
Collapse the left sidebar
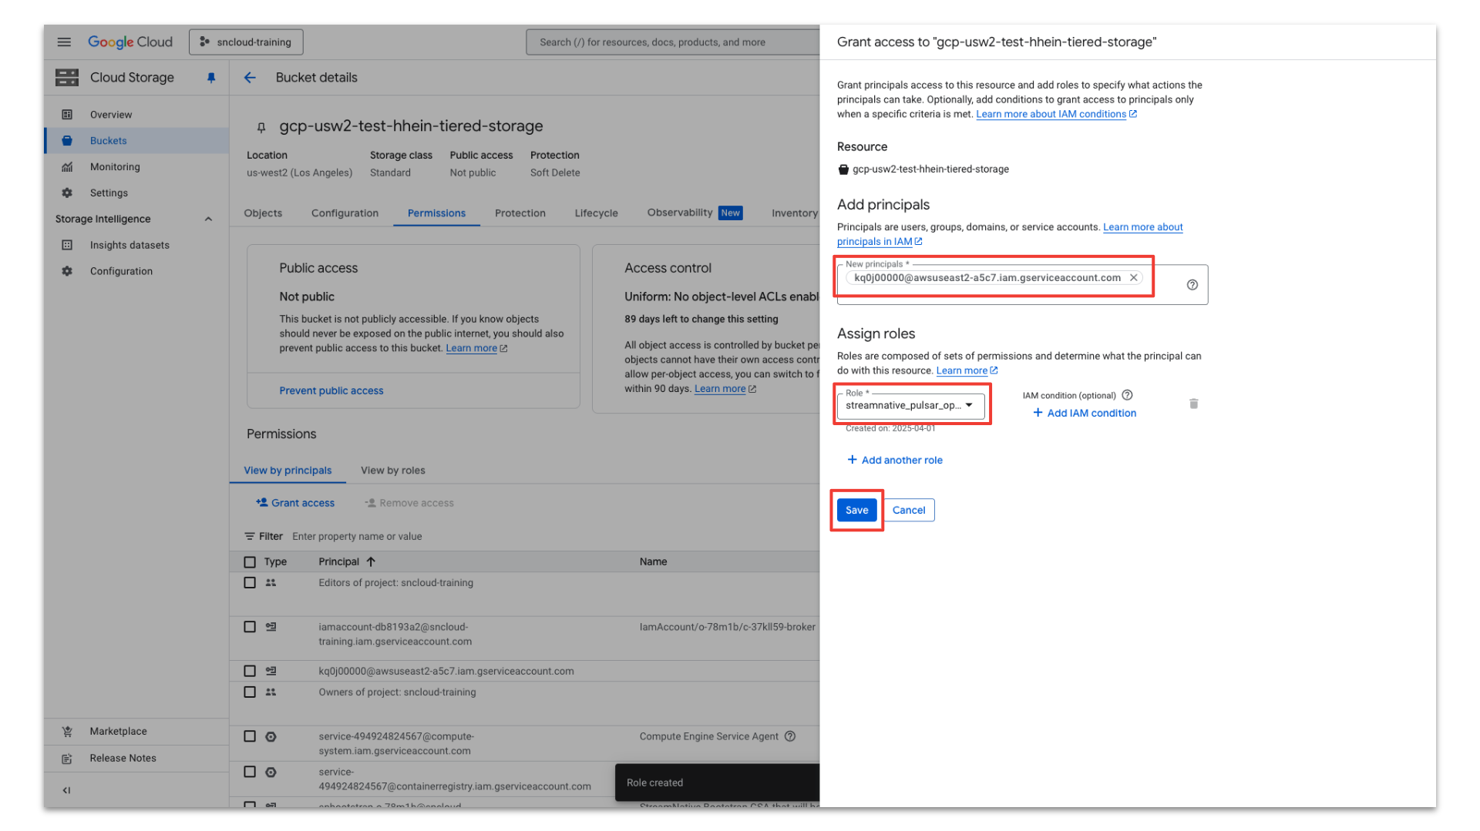pos(66,789)
